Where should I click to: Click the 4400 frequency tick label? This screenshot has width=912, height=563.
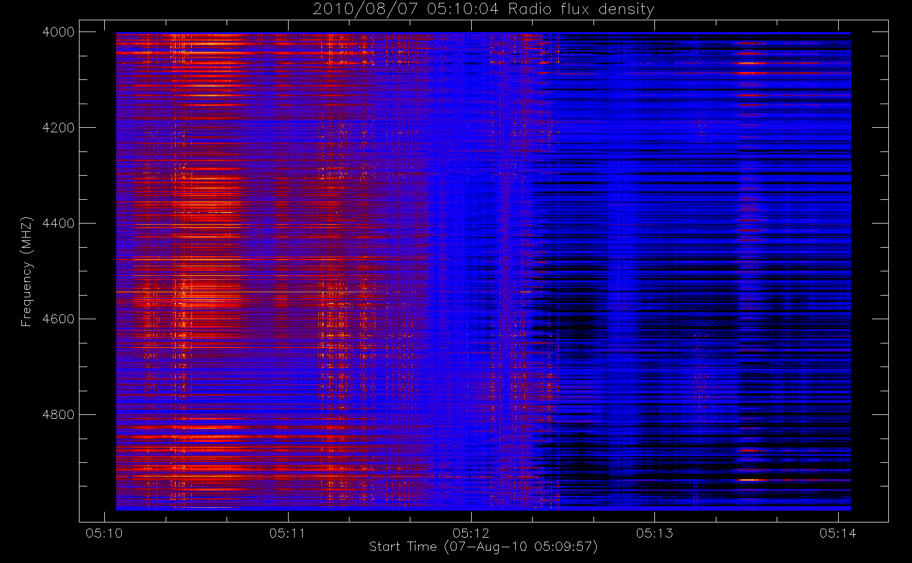click(x=59, y=224)
